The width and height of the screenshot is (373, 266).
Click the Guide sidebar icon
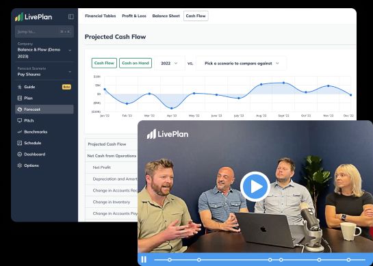[x=20, y=87]
